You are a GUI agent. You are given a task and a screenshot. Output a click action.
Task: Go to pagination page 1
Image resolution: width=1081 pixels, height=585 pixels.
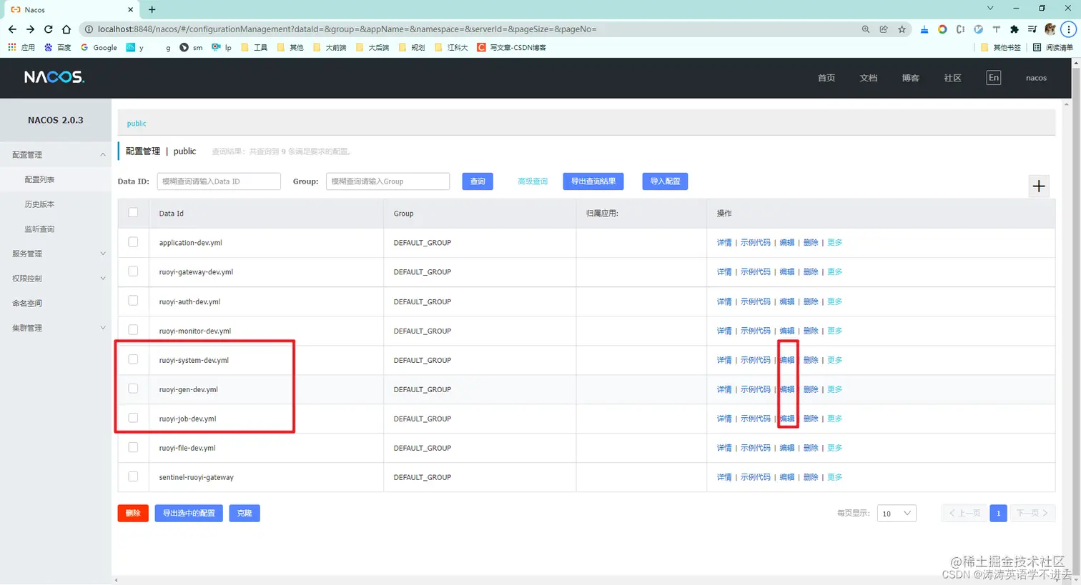pos(999,513)
